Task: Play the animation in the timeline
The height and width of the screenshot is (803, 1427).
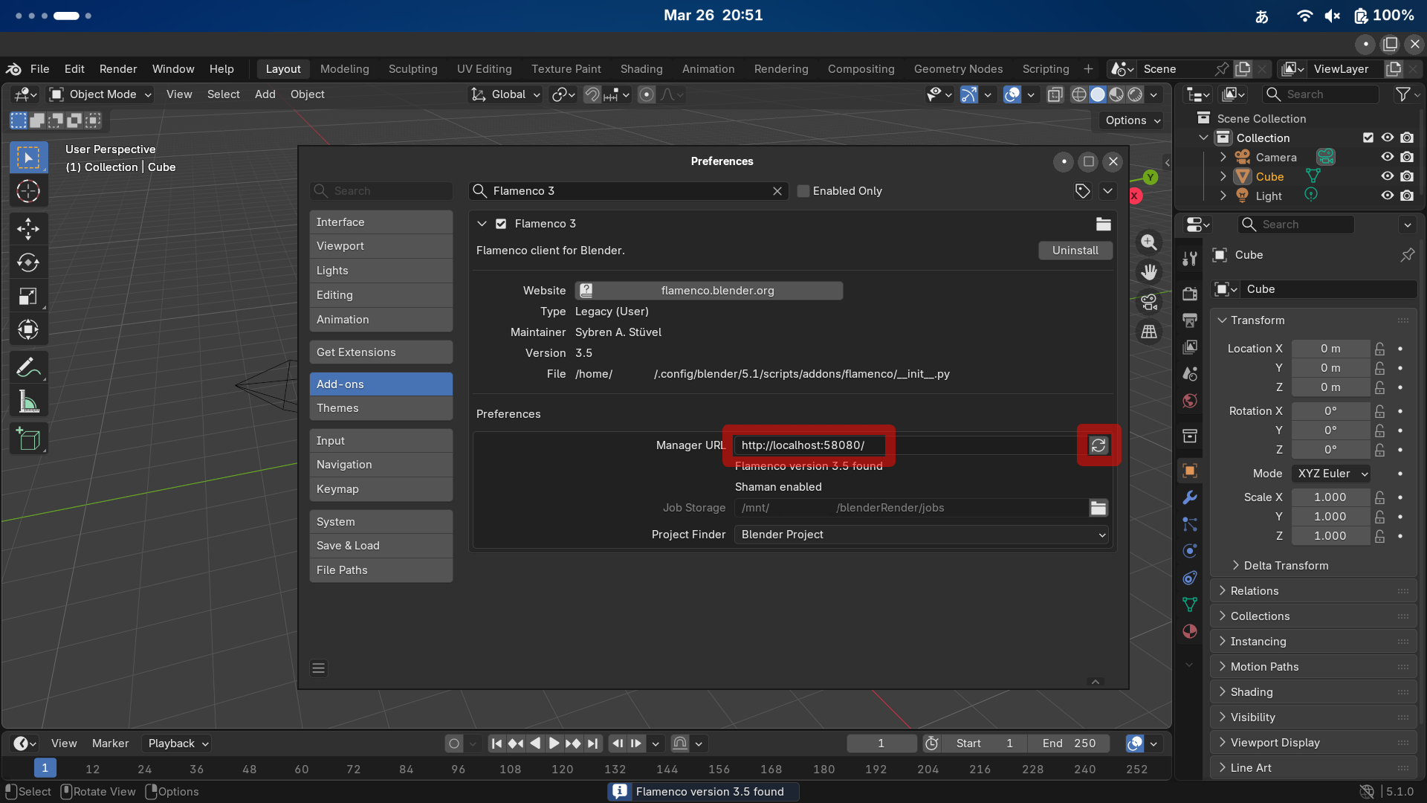Action: pos(554,744)
